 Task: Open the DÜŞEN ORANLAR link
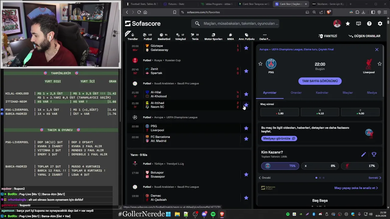pyautogui.click(x=365, y=36)
